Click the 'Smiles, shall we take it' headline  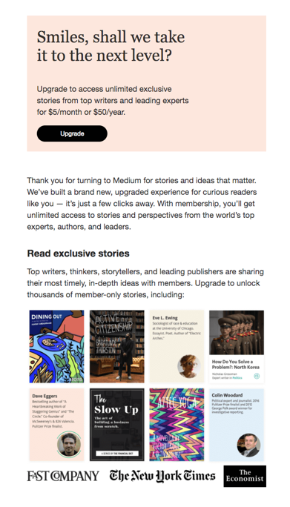point(111,46)
